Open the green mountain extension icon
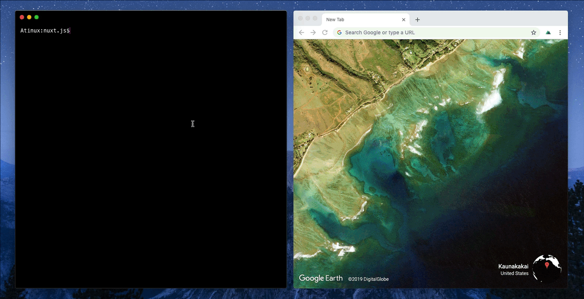 click(548, 33)
